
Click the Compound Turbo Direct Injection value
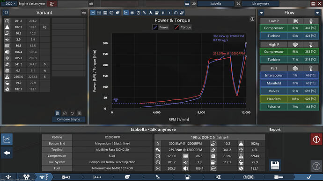pyautogui.click(x=112, y=162)
